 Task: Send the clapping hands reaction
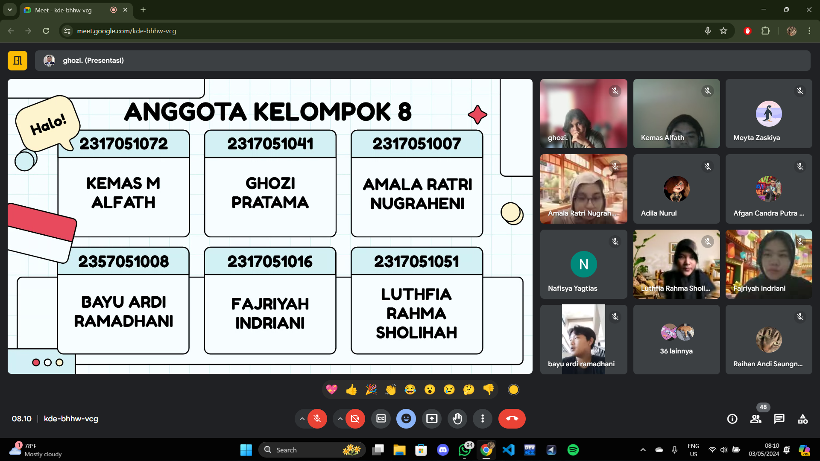coord(390,389)
